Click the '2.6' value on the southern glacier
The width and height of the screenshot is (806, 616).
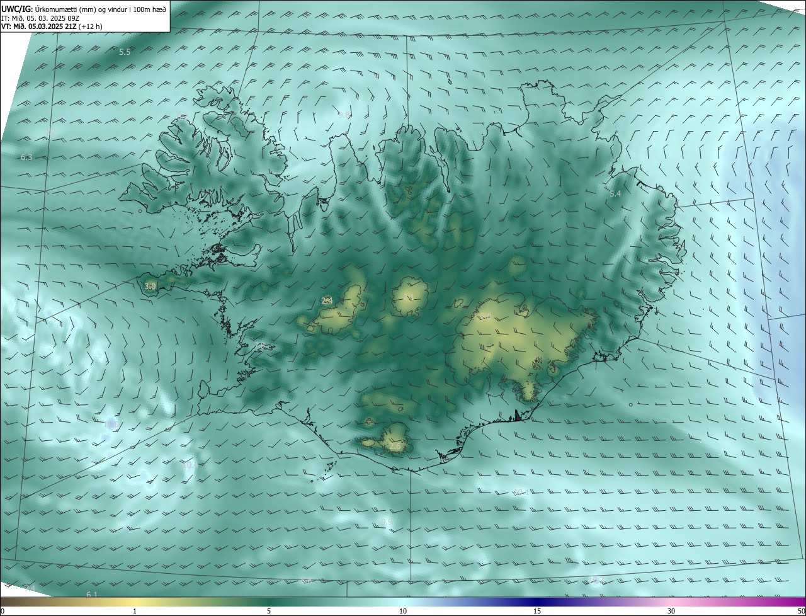tap(395, 446)
